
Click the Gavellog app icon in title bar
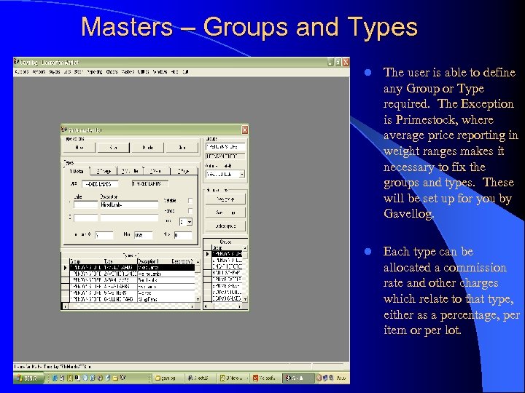tap(16, 62)
